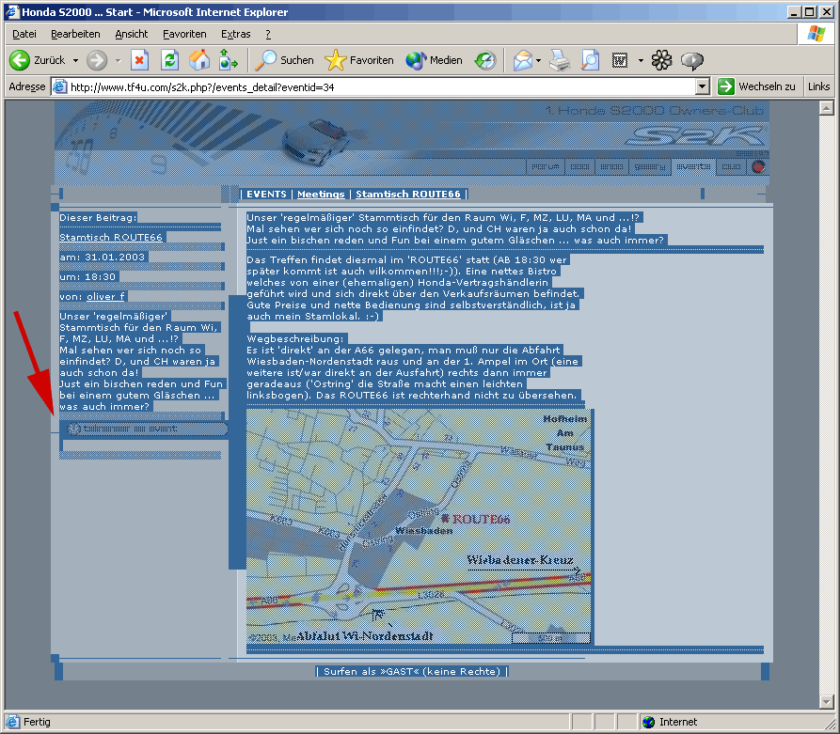Open the Favoriten star panel

(359, 60)
